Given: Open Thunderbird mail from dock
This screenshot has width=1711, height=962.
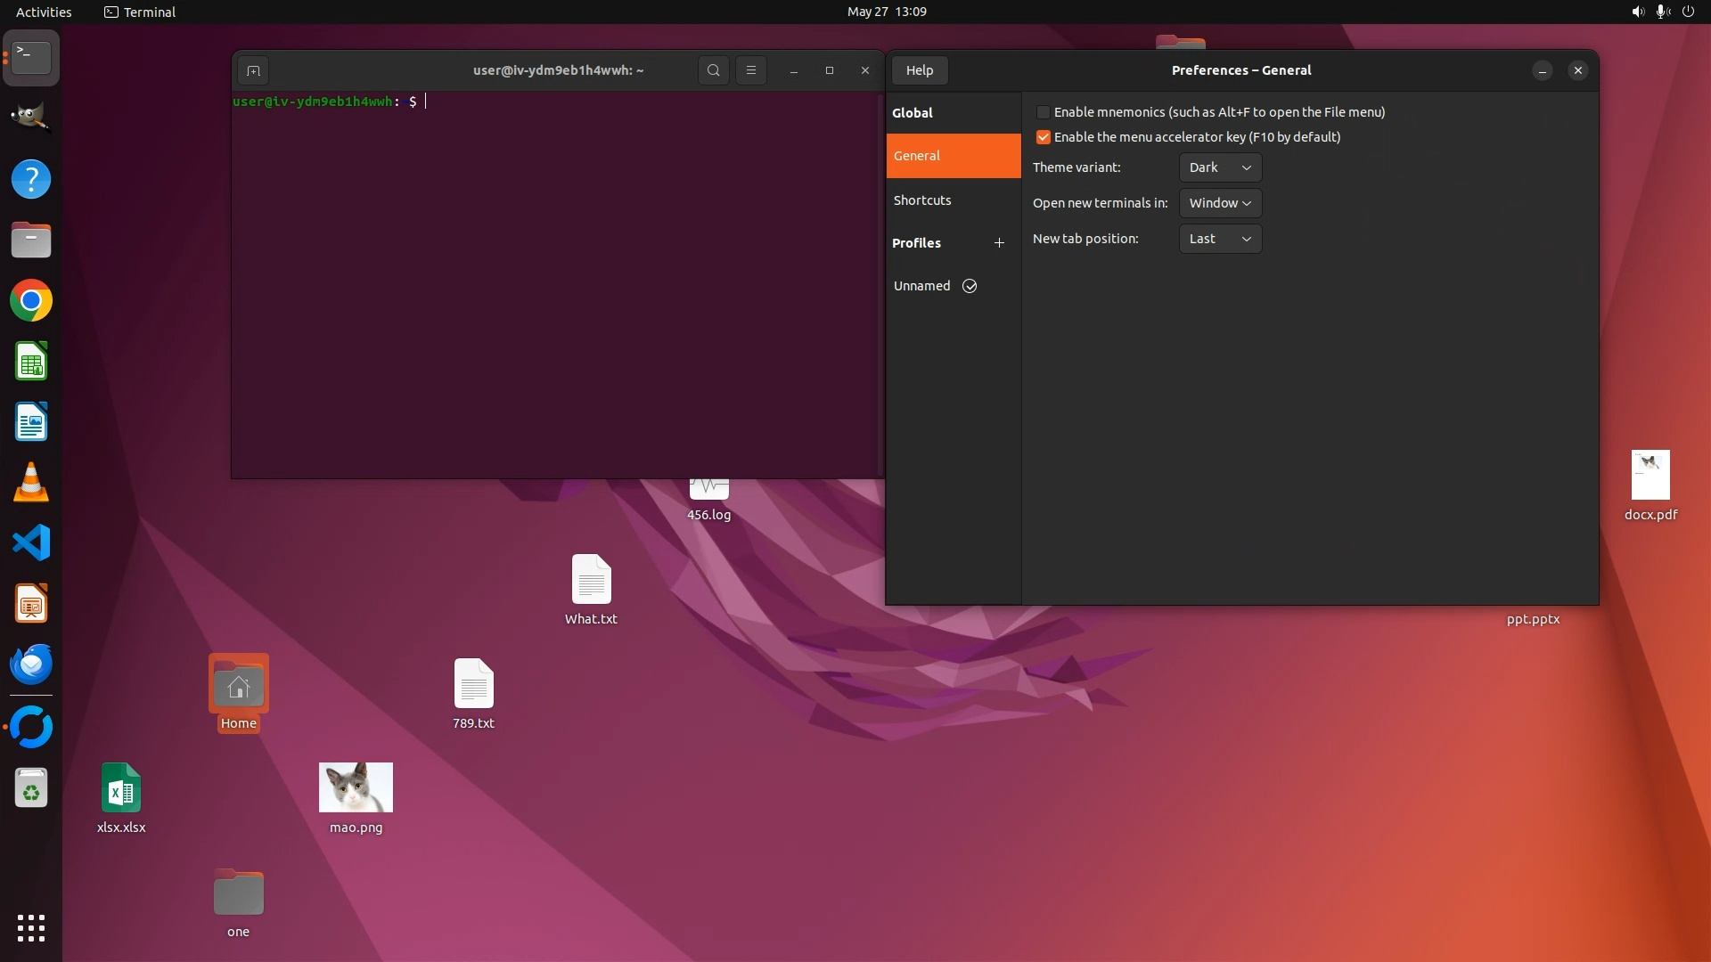Looking at the screenshot, I should (31, 664).
